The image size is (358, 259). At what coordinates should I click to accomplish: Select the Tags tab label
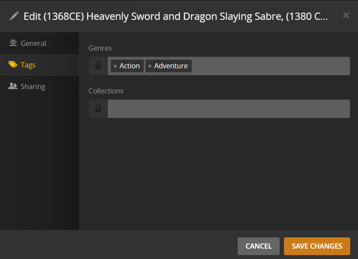pyautogui.click(x=28, y=65)
